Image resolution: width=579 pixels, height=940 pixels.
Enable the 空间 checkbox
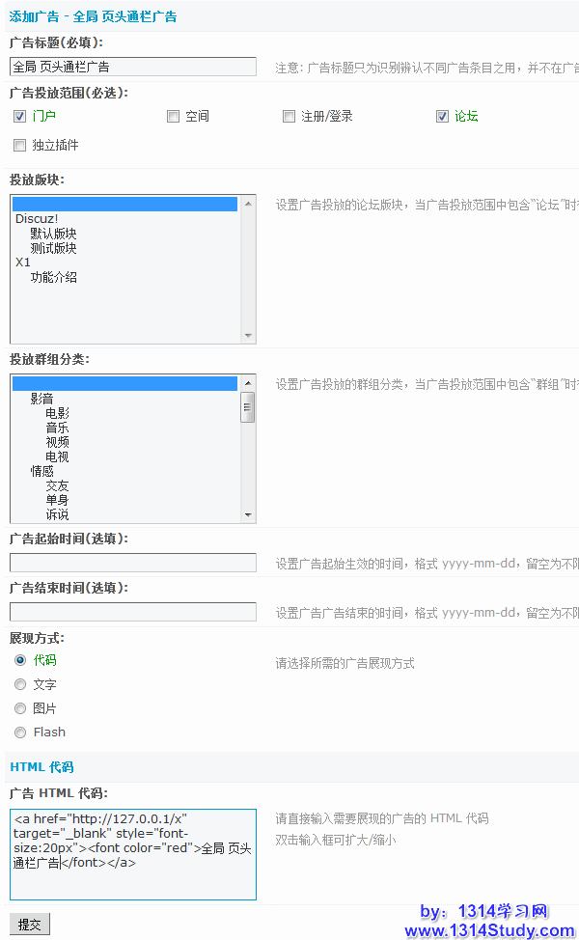point(173,117)
